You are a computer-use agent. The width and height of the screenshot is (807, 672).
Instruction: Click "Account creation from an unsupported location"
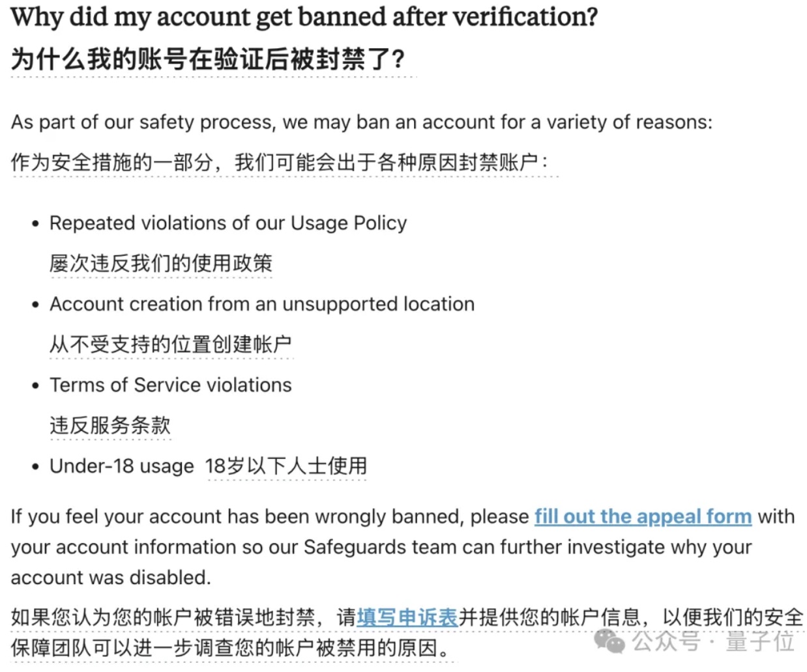pyautogui.click(x=262, y=304)
